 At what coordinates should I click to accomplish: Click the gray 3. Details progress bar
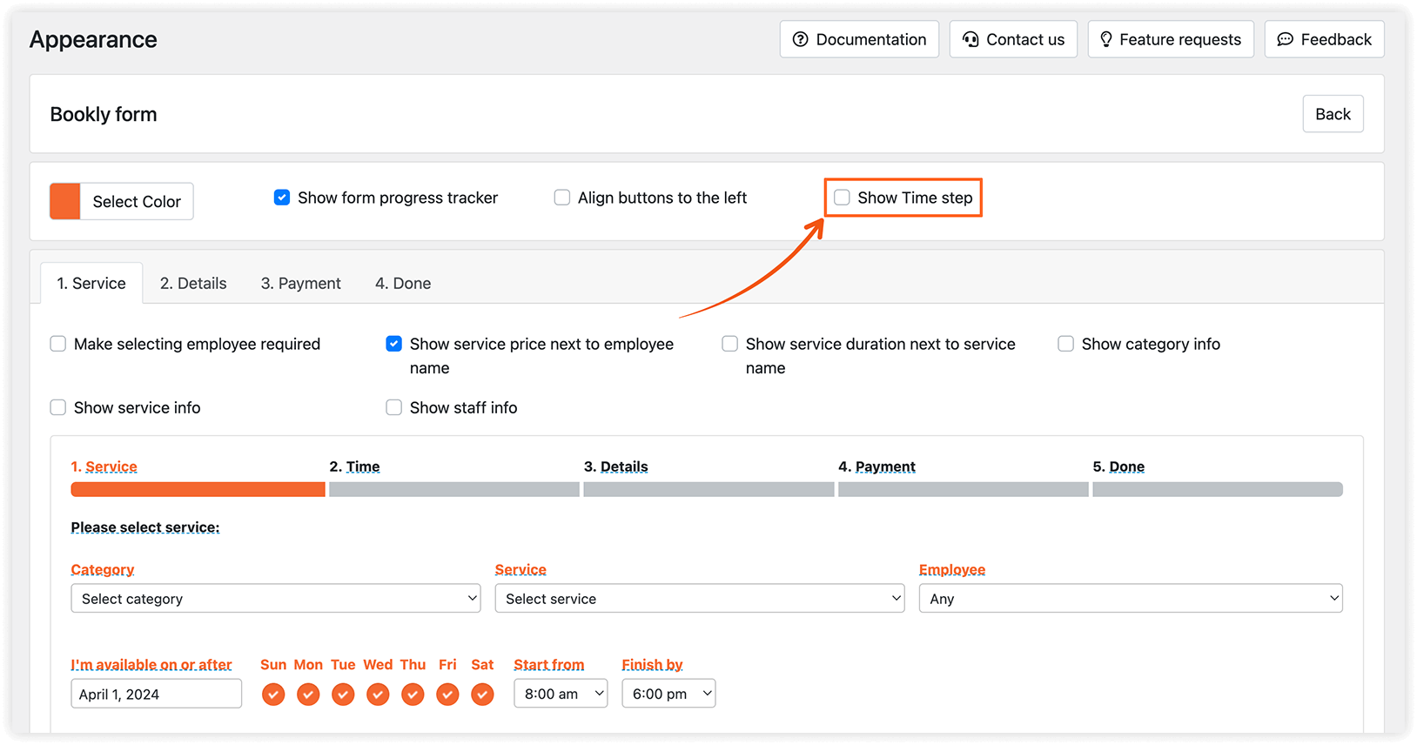(709, 490)
